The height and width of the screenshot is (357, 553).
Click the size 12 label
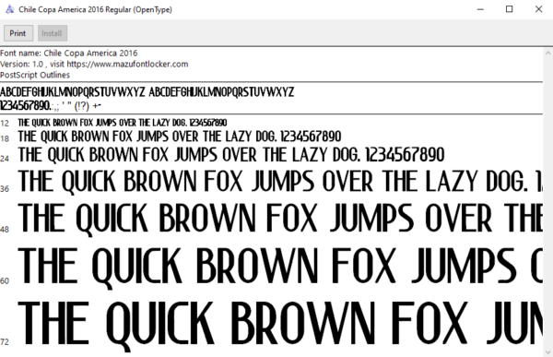click(x=5, y=124)
